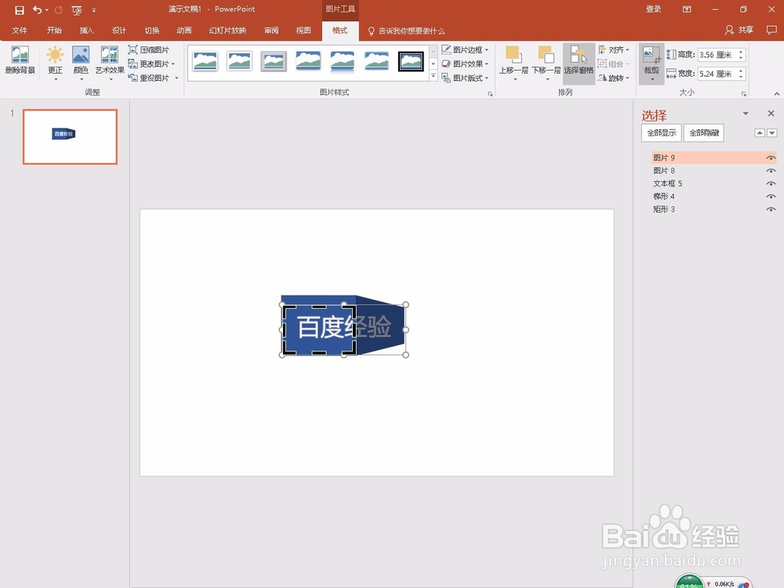The height and width of the screenshot is (588, 784).
Task: Click Show All (全部显示) button
Action: pos(662,133)
